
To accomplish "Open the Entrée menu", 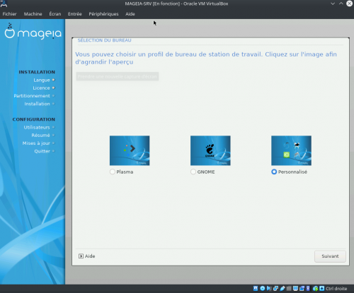I will click(x=75, y=14).
